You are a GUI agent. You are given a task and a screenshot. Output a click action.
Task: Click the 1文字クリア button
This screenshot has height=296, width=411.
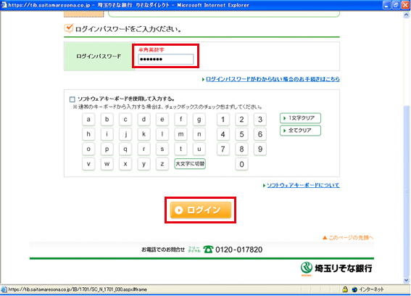[300, 118]
